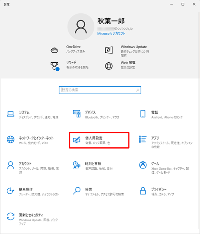Click the 個人用設定 paintbrush icon
Screen dimensions: 200x234
(76, 140)
